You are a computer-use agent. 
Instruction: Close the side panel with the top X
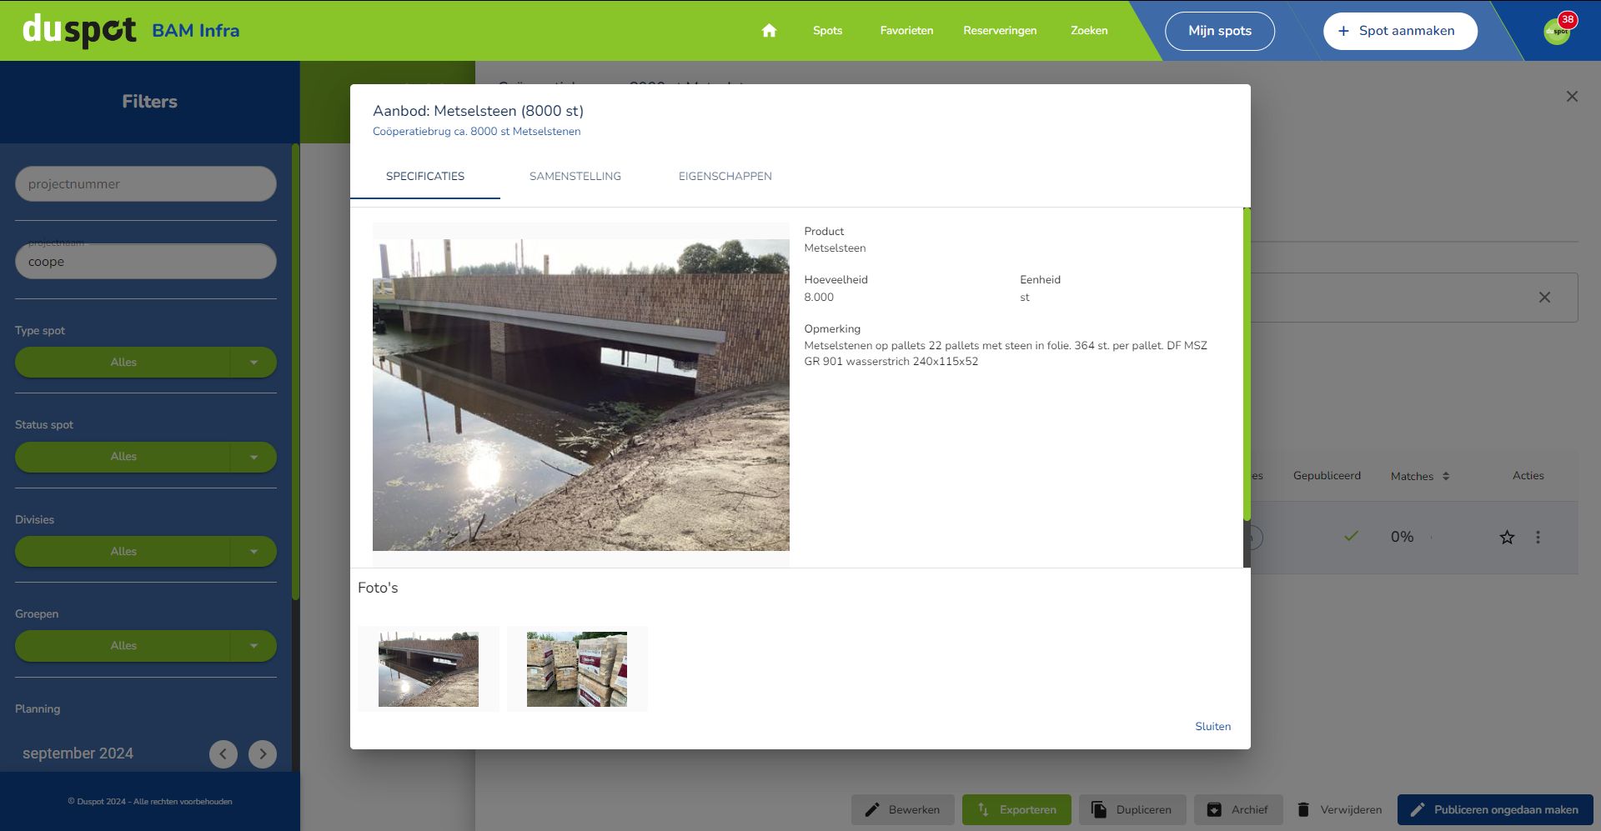click(1572, 97)
